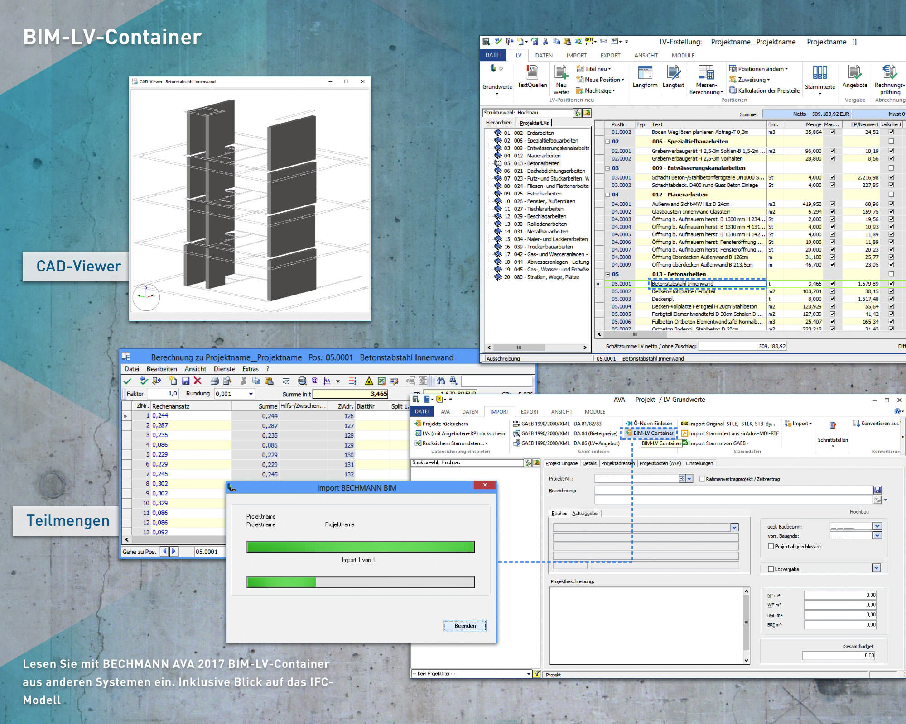
Task: Open kein Projektfilter dropdown
Action: [528, 674]
